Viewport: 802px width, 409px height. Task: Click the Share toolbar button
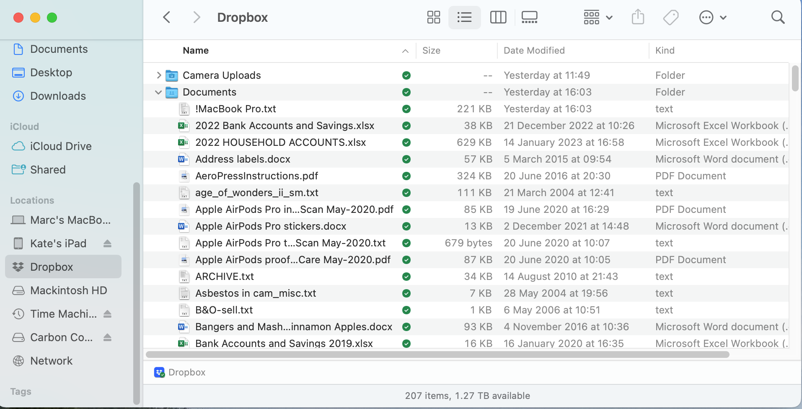point(638,17)
